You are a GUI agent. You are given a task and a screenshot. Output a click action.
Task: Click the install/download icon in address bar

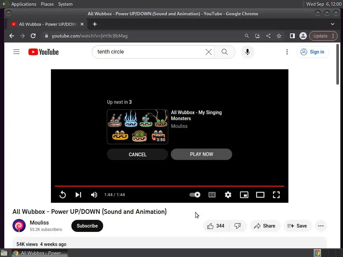pyautogui.click(x=258, y=36)
